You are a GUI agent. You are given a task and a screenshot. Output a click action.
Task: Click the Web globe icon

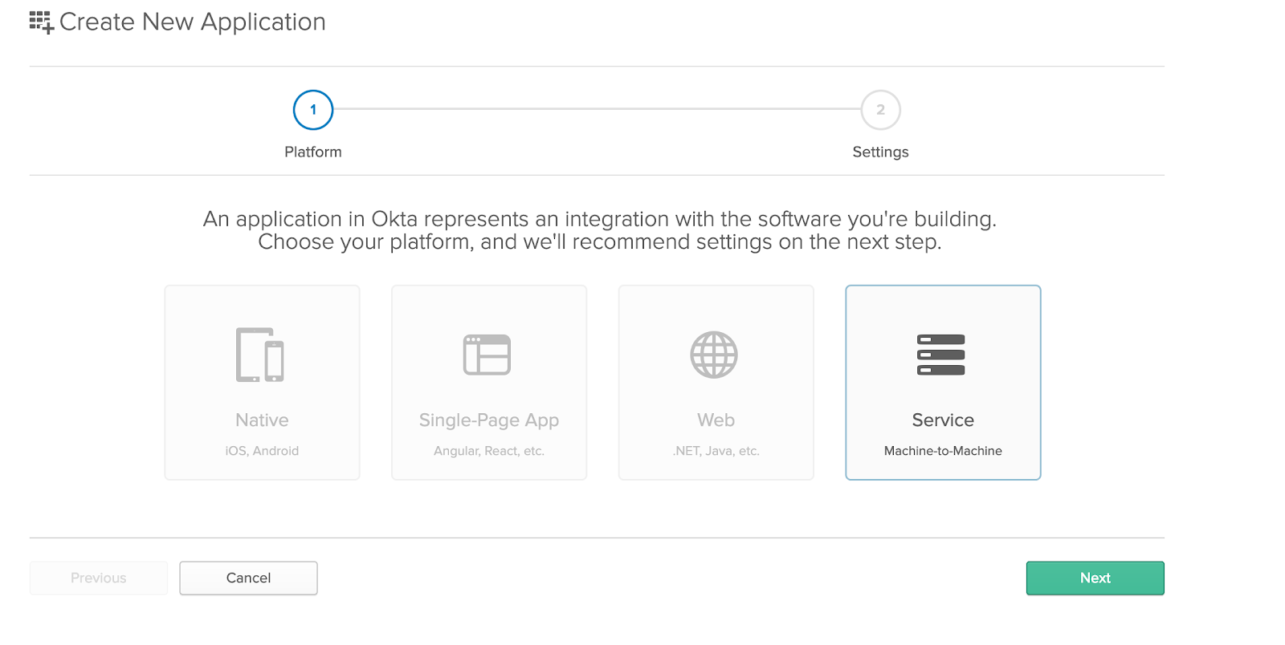pos(714,355)
